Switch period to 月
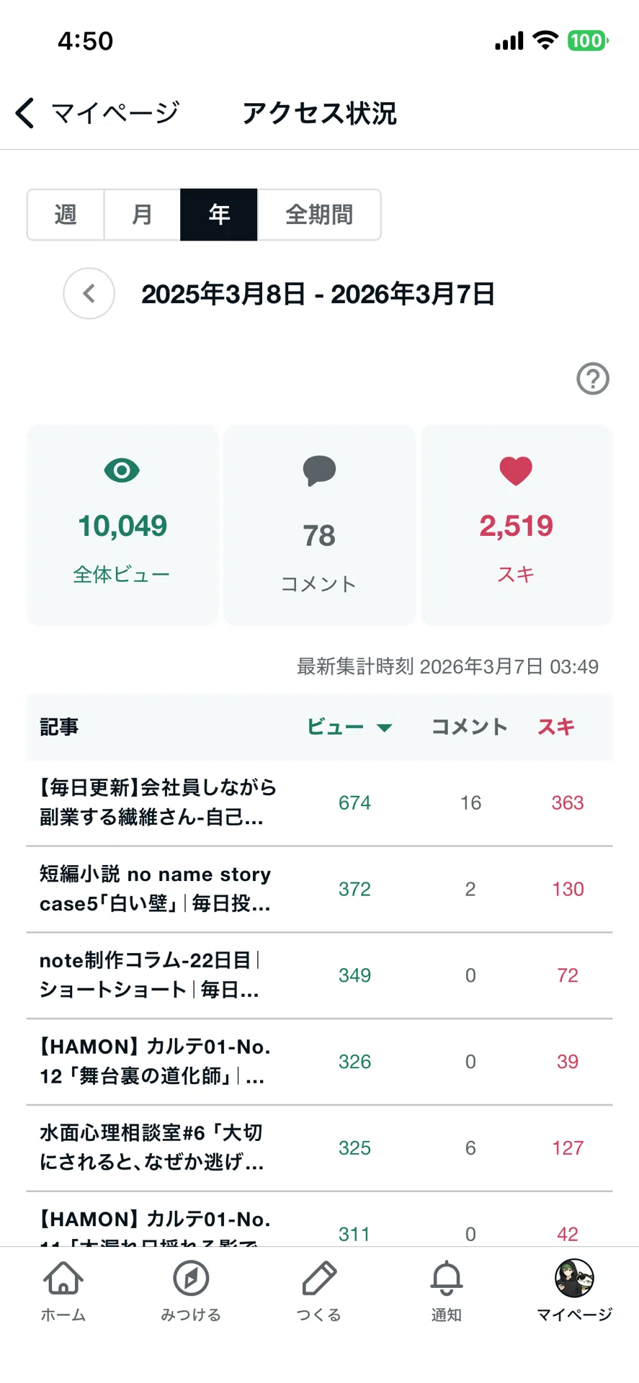 (143, 215)
